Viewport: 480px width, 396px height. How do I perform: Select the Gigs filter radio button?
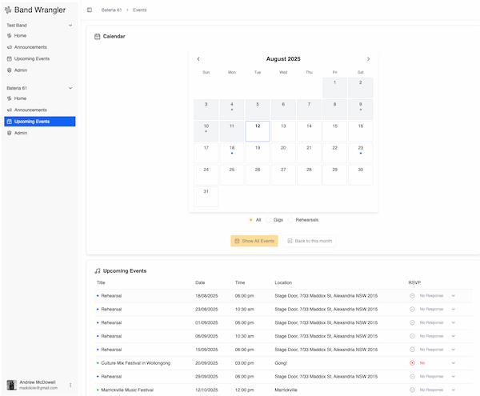pyautogui.click(x=269, y=219)
